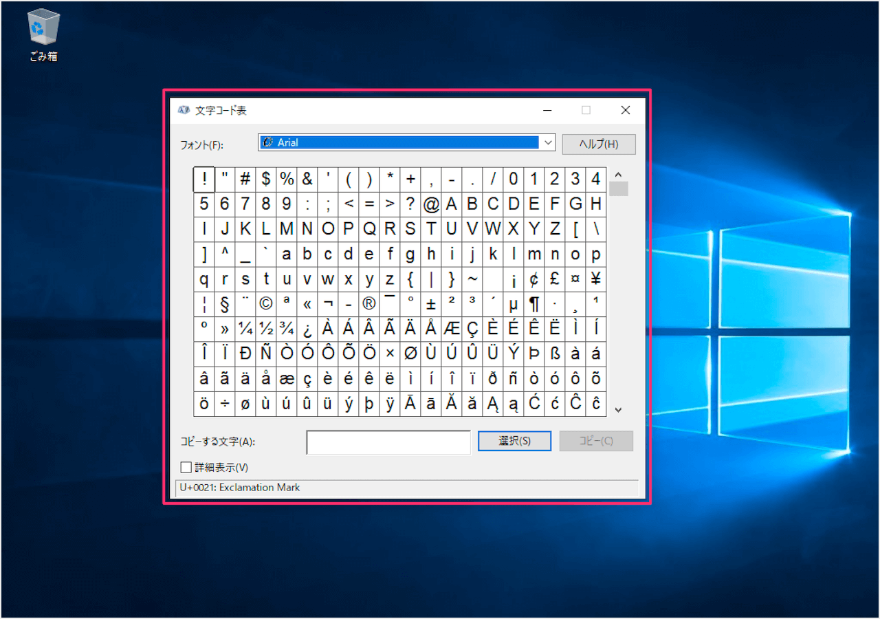Choose the "Ç" uppercase cedilla cell
This screenshot has width=880, height=619.
coord(472,329)
